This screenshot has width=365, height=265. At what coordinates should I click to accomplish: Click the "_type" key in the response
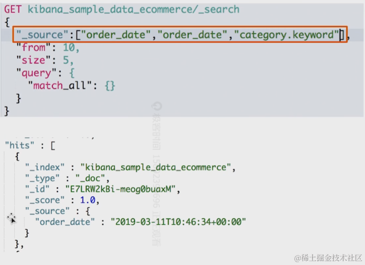click(42, 178)
